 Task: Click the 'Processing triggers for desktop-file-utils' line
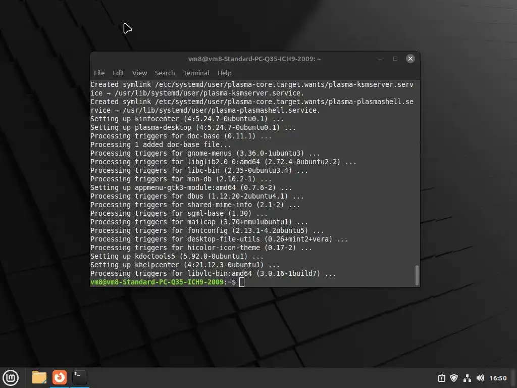point(219,239)
